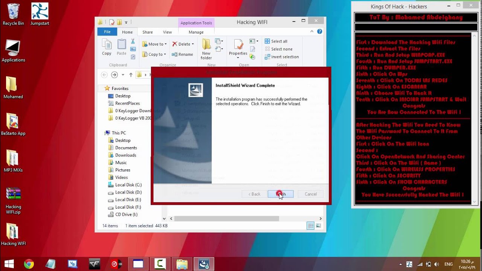Image resolution: width=482 pixels, height=271 pixels.
Task: Click the Copy path icon in Clipboard group
Action: click(x=133, y=49)
